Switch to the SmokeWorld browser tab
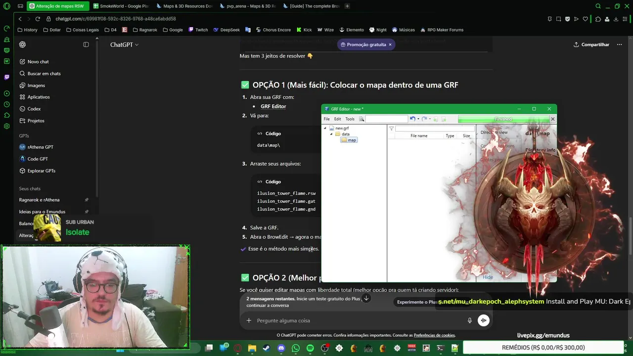Image resolution: width=633 pixels, height=356 pixels. coord(121,6)
